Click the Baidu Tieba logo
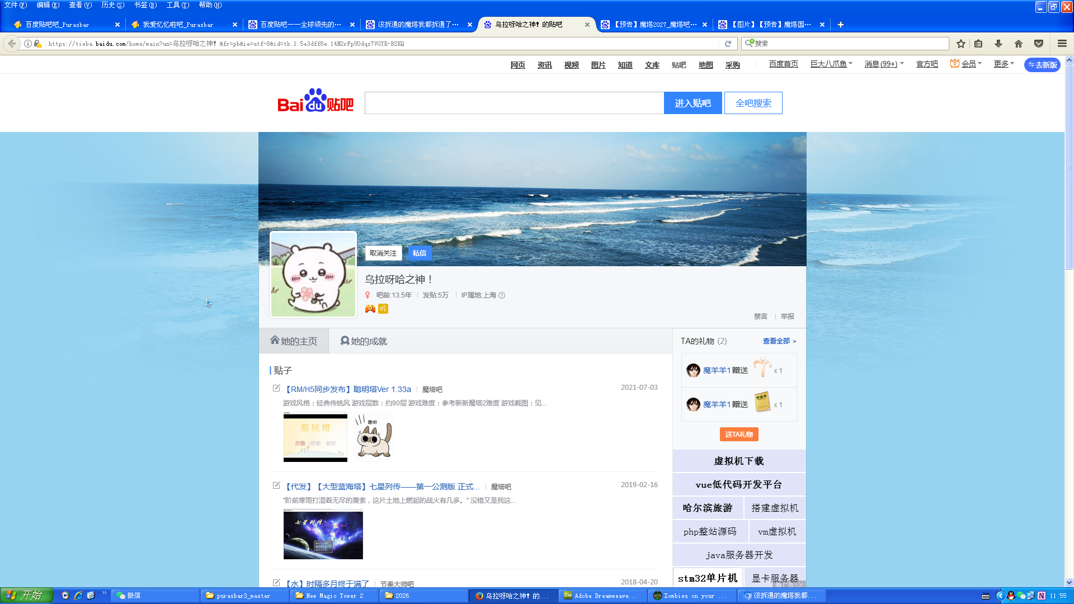 tap(315, 101)
